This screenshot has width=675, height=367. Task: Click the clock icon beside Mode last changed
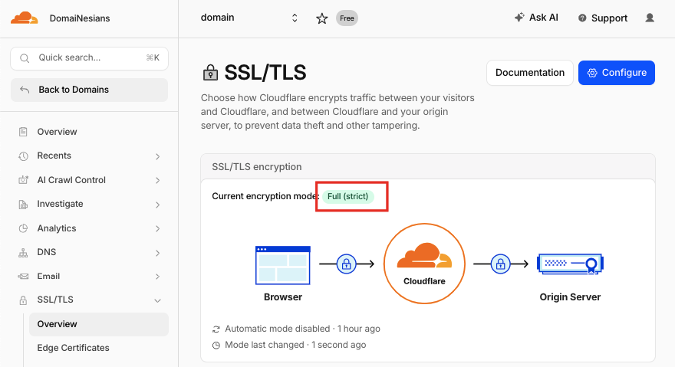(216, 345)
